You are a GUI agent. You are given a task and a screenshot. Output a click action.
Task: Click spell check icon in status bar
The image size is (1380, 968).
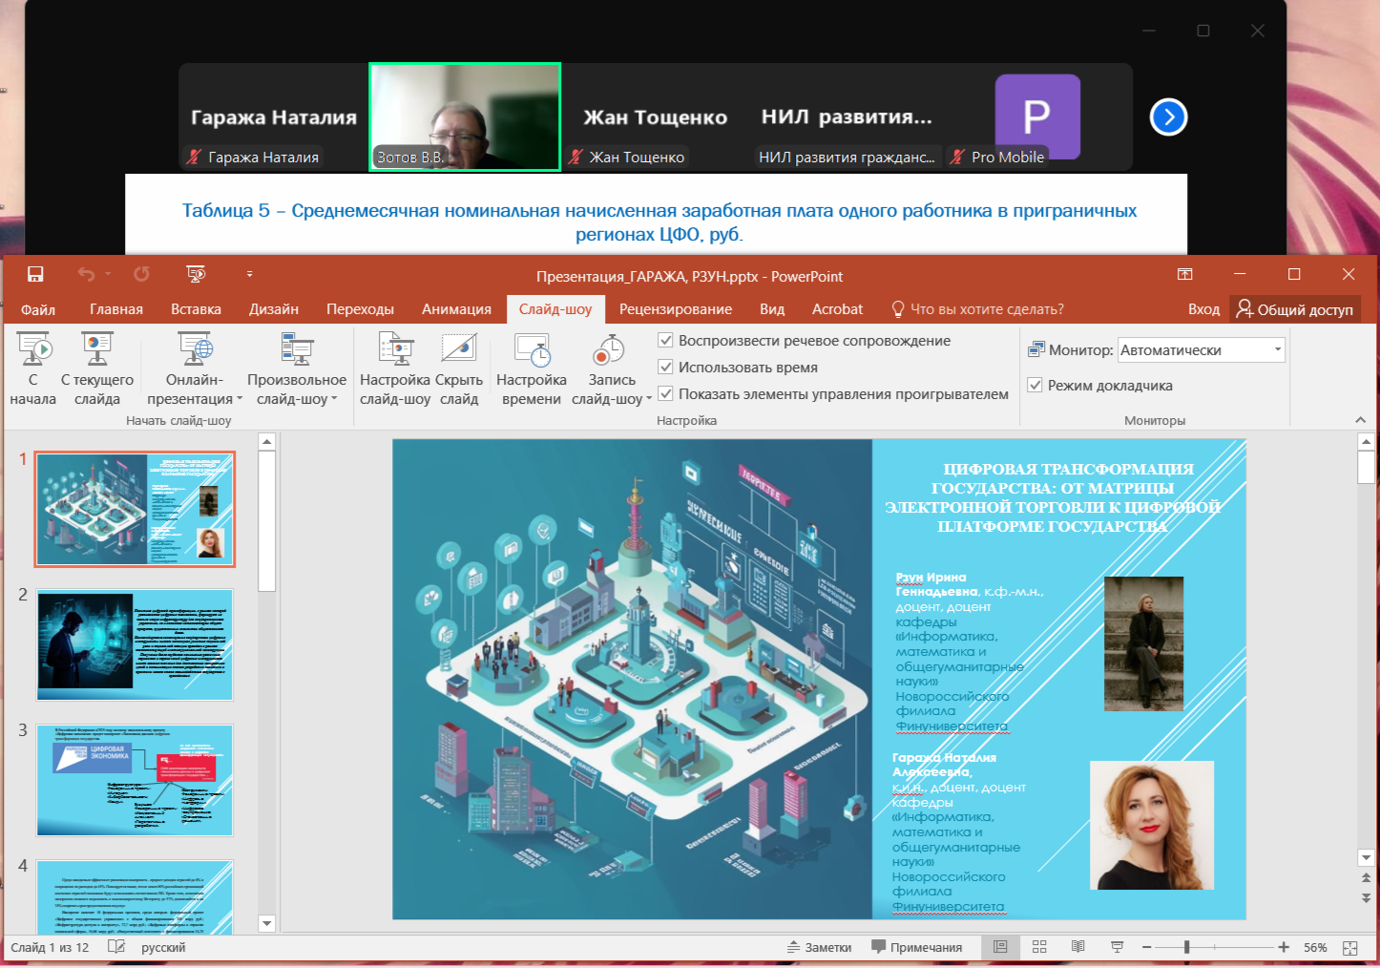pyautogui.click(x=116, y=947)
